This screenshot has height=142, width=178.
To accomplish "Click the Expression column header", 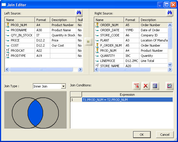I will pos(127,95).
